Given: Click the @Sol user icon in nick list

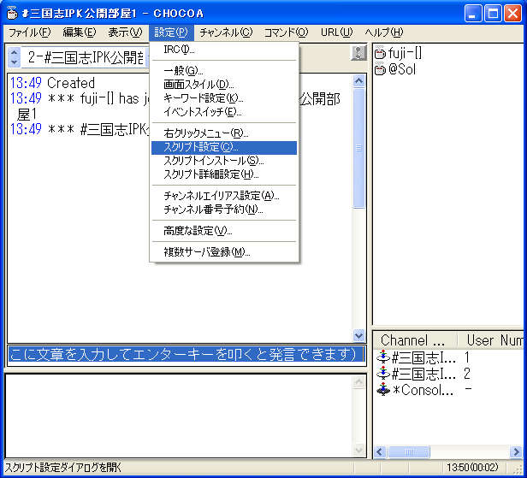Looking at the screenshot, I should point(380,70).
